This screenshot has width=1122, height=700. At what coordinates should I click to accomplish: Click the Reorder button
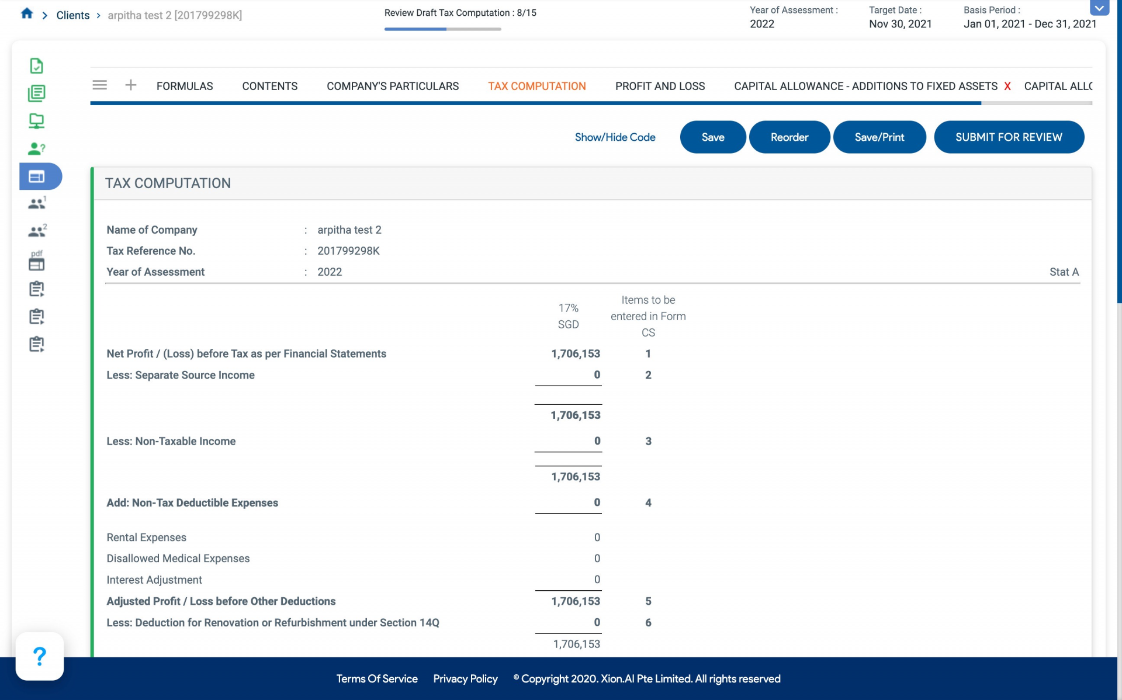coord(789,137)
